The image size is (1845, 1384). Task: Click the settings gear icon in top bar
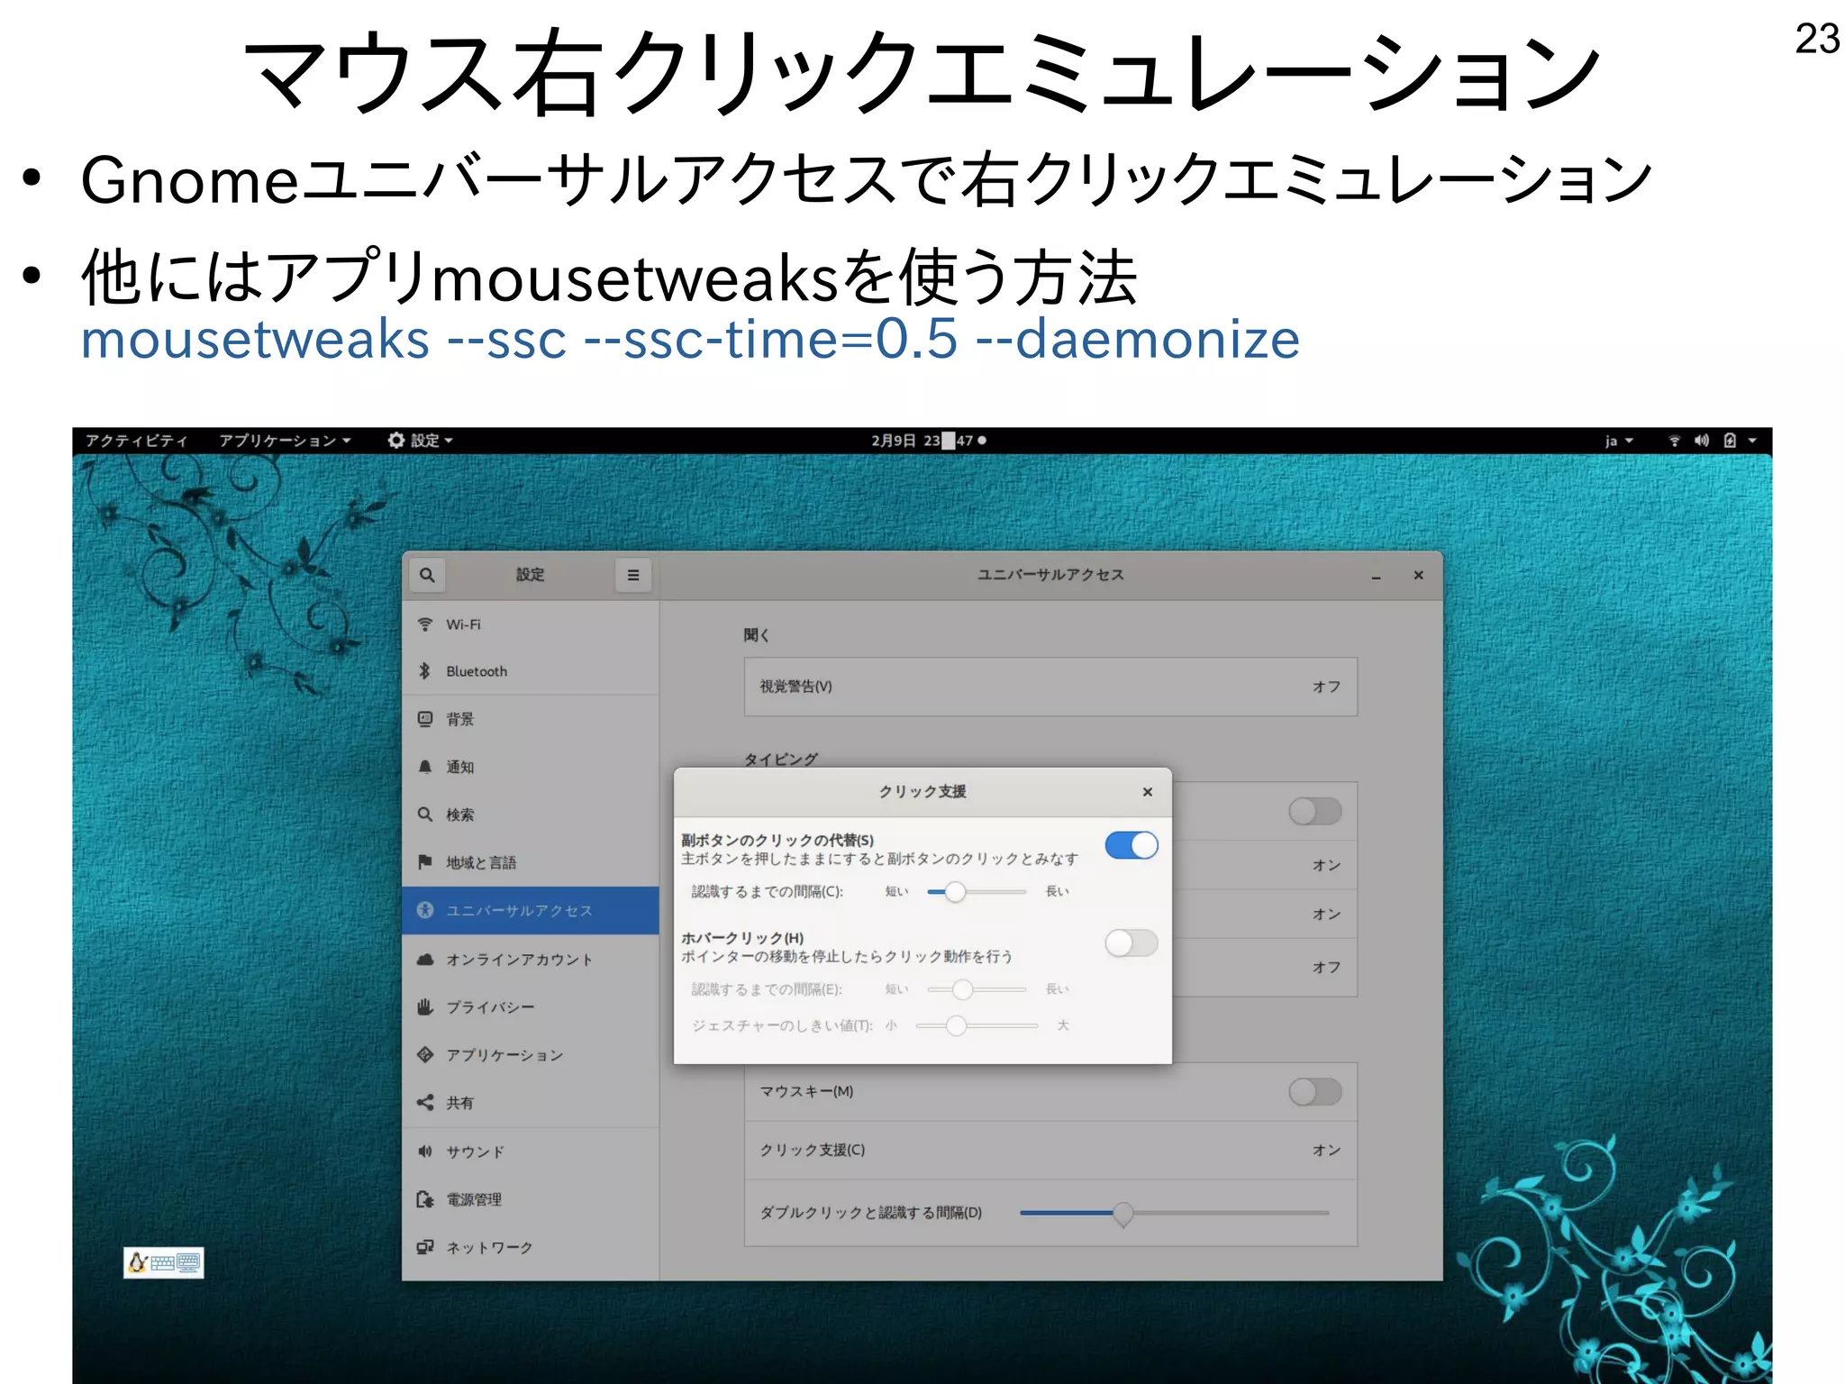395,440
